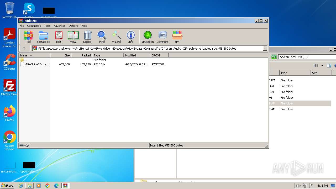Open File Explorer from taskbar
The image size is (336, 189).
click(x=30, y=186)
